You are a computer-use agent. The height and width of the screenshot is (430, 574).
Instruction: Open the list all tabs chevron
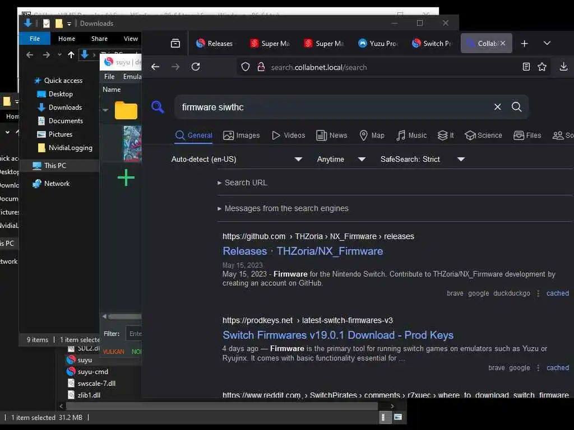click(x=547, y=43)
